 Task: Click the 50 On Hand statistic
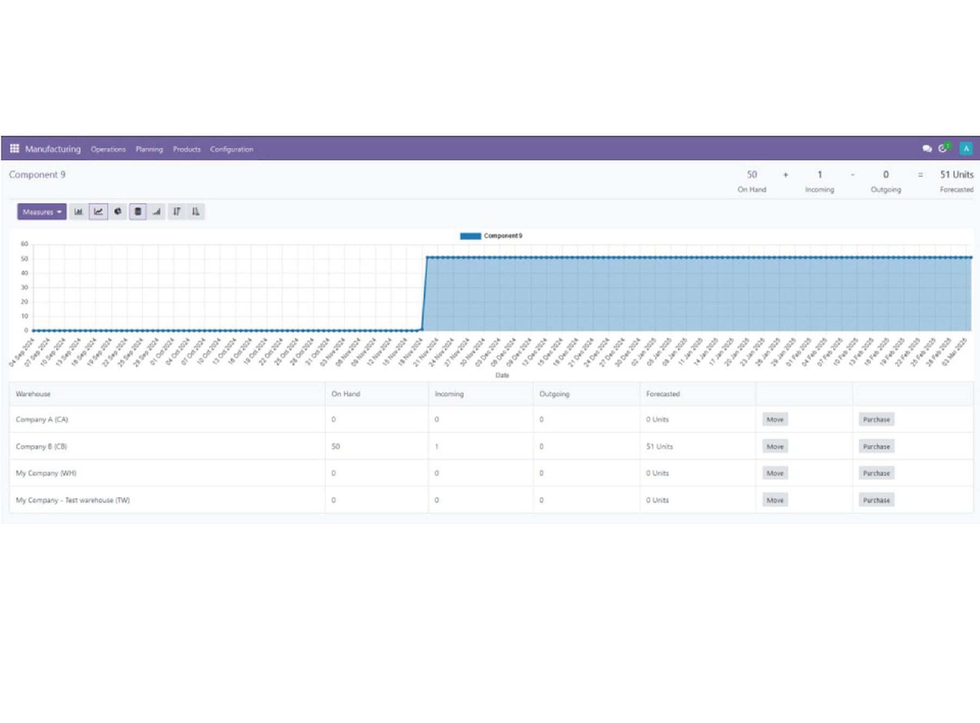(x=752, y=181)
